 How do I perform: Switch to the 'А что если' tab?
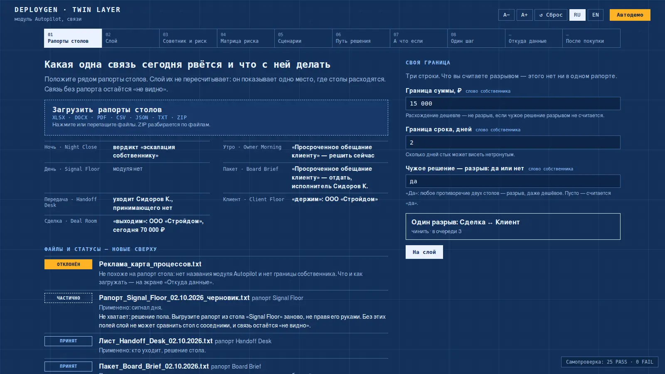coord(419,38)
